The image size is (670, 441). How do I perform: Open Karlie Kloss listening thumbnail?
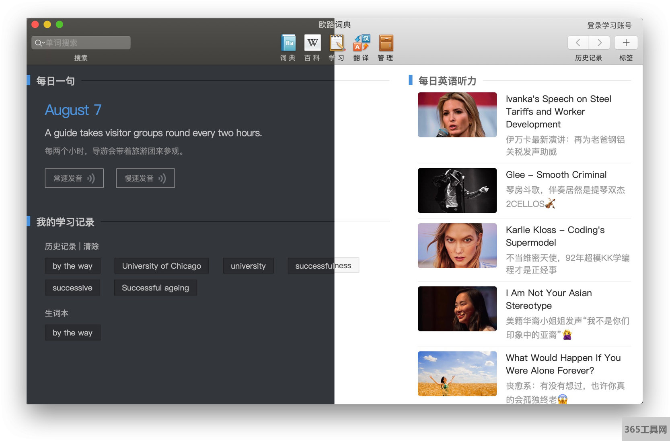[x=457, y=246]
